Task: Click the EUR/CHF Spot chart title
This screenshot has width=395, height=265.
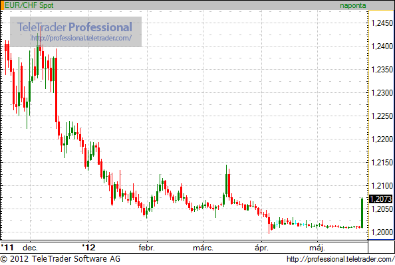Action: pos(29,5)
